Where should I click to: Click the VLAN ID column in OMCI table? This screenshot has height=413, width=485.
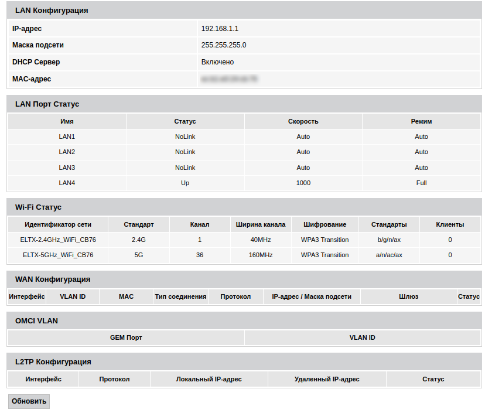coord(362,337)
